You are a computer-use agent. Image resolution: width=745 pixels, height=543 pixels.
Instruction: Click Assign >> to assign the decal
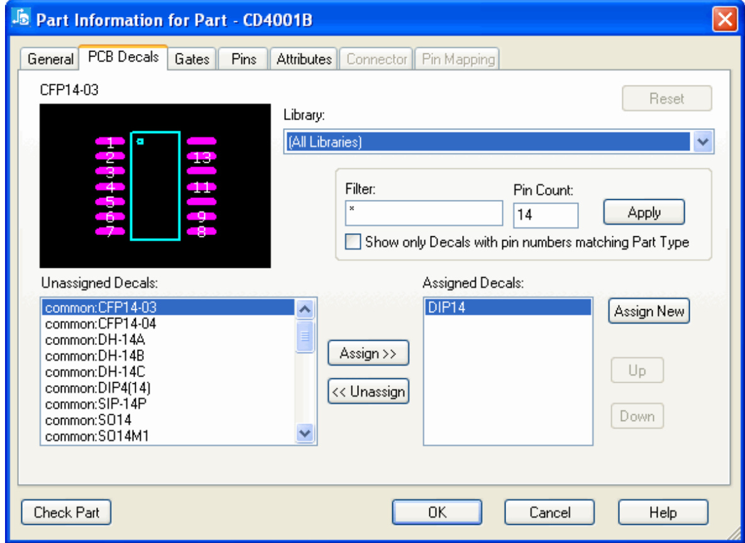368,354
